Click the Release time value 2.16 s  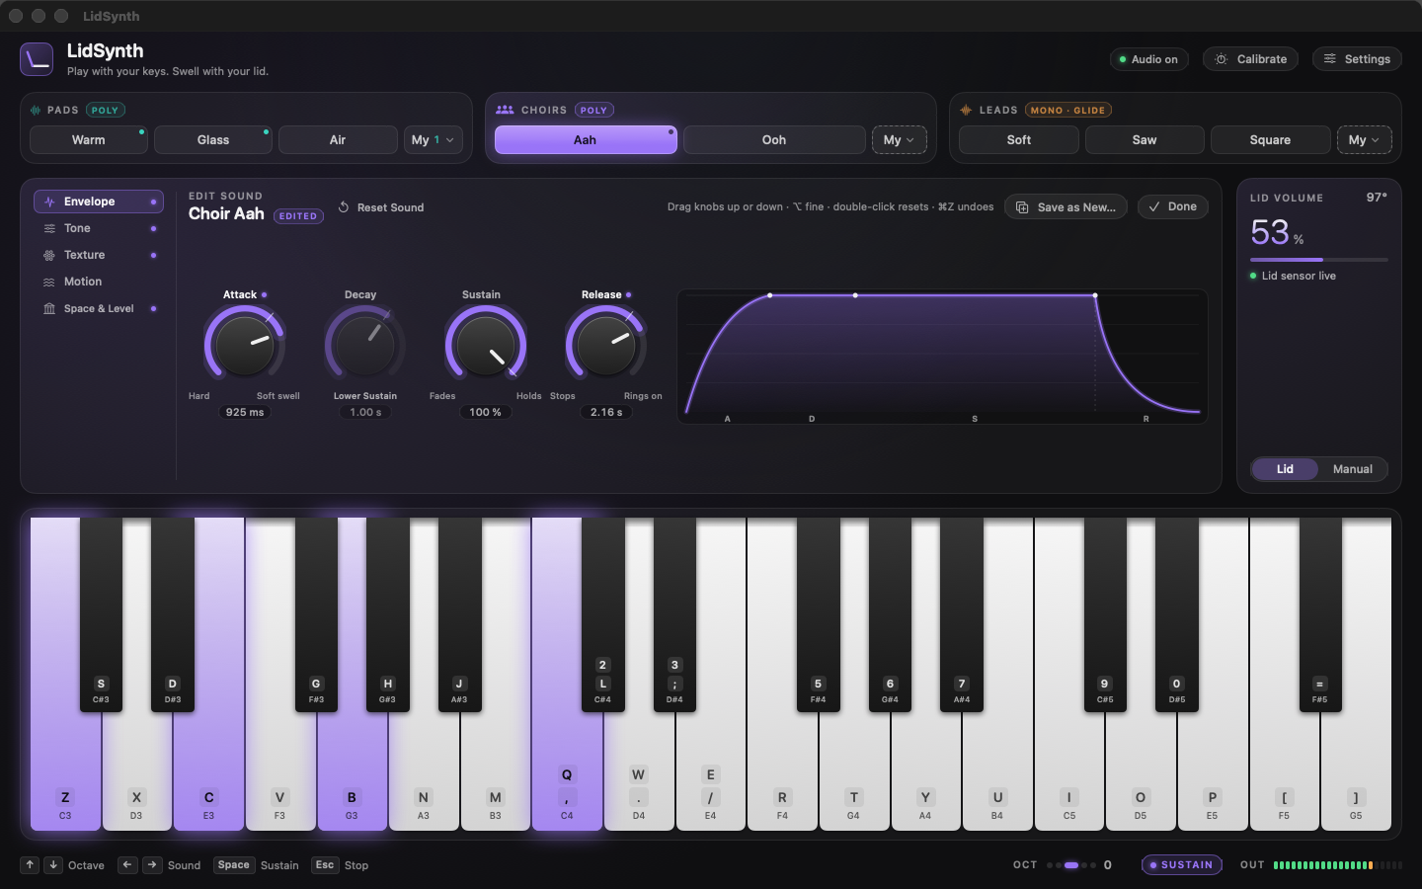pos(606,412)
